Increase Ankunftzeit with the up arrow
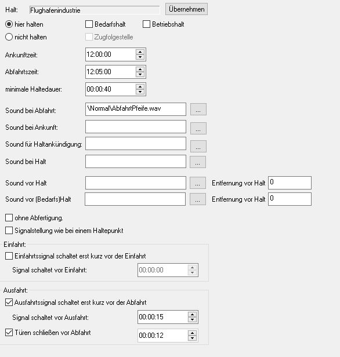Image resolution: width=340 pixels, height=357 pixels. pyautogui.click(x=140, y=52)
